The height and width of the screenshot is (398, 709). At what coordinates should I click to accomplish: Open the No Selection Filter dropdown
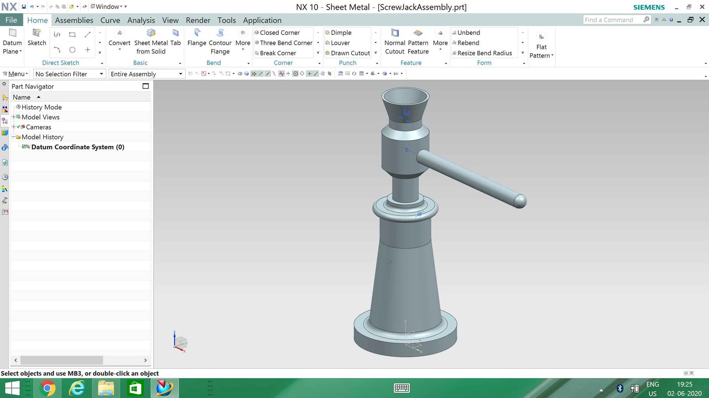coord(101,74)
